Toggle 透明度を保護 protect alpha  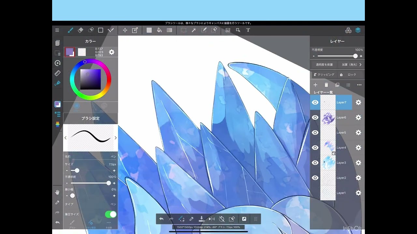324,65
